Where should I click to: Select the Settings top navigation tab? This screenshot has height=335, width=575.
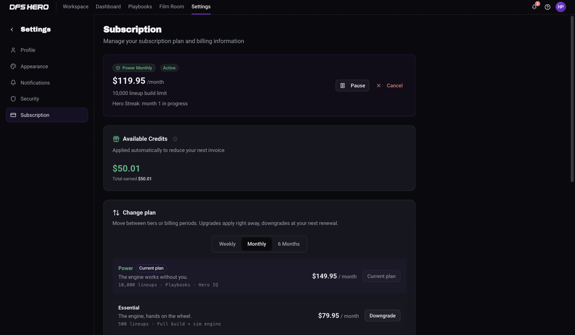click(201, 7)
